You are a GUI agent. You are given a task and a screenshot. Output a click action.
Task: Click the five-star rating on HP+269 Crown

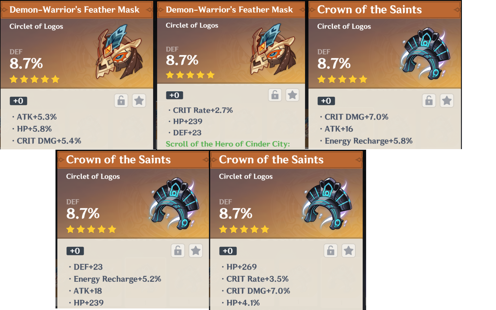pos(244,229)
